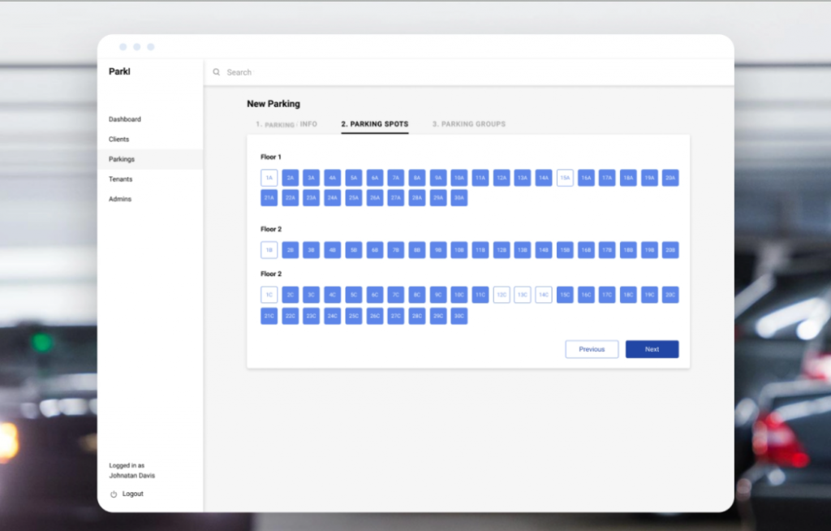Open Dashboard in the sidebar

pyautogui.click(x=124, y=119)
